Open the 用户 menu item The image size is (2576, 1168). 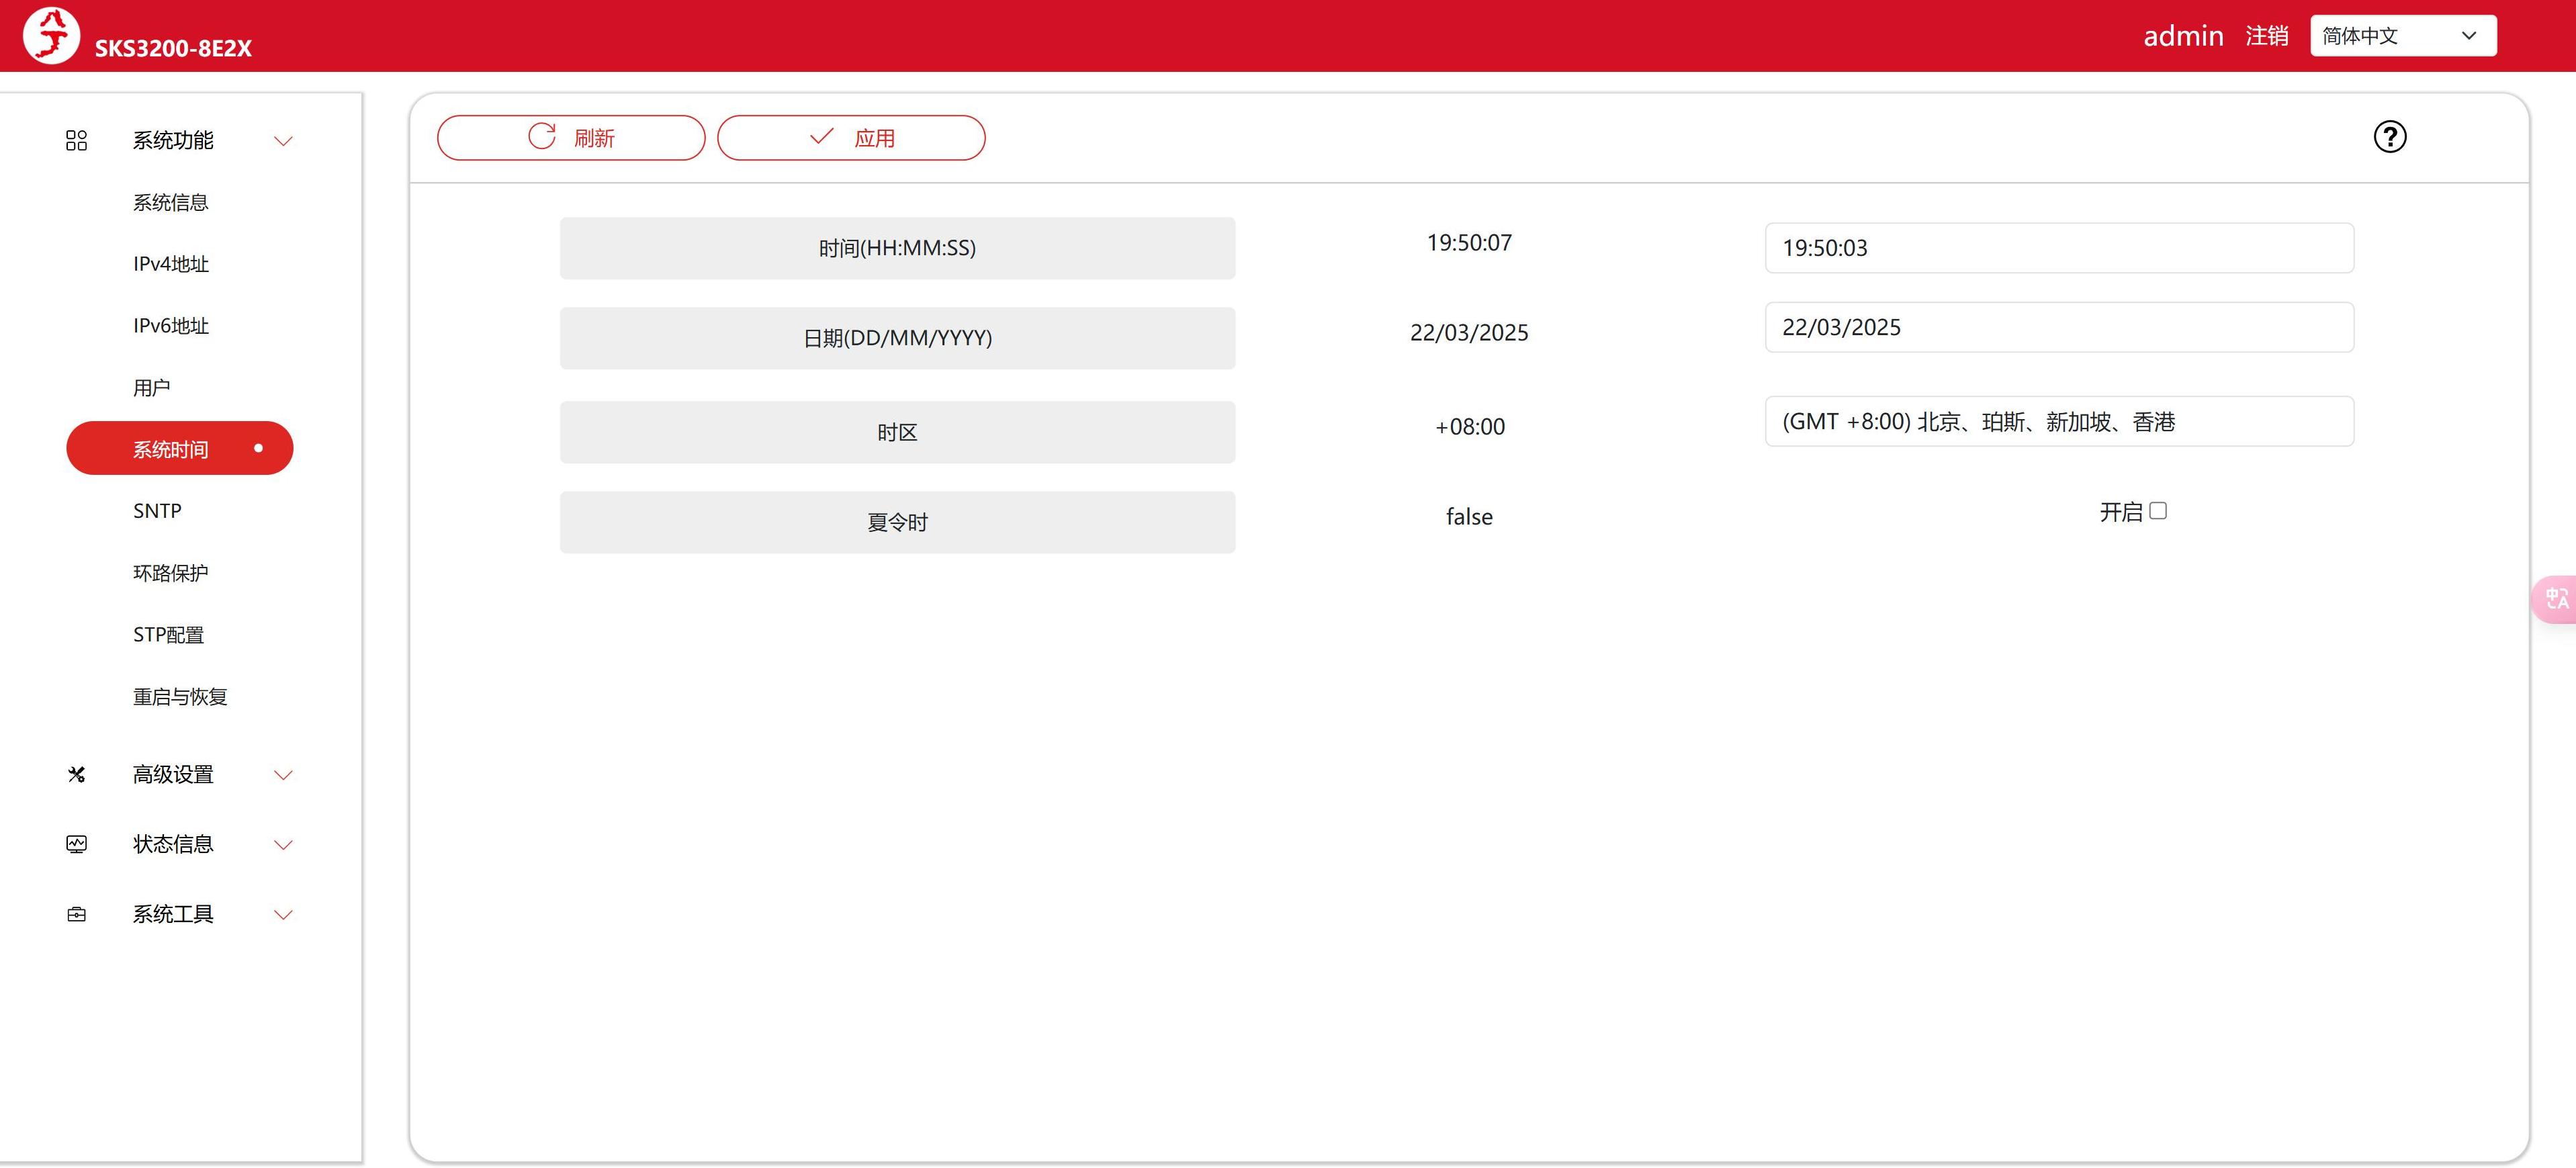pyautogui.click(x=152, y=388)
